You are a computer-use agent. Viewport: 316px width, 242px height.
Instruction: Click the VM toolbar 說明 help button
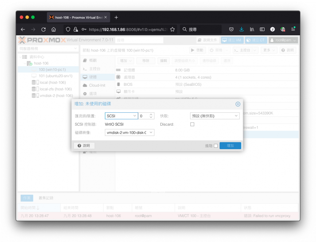point(288,50)
